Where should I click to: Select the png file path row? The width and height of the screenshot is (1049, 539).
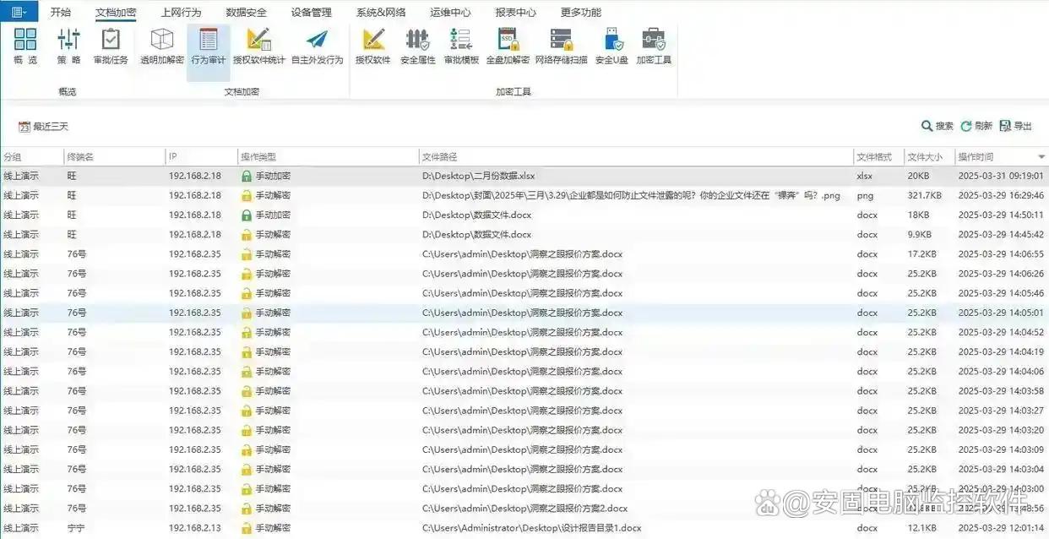pos(524,195)
